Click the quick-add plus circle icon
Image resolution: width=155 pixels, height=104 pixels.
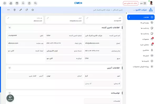coord(5,3)
